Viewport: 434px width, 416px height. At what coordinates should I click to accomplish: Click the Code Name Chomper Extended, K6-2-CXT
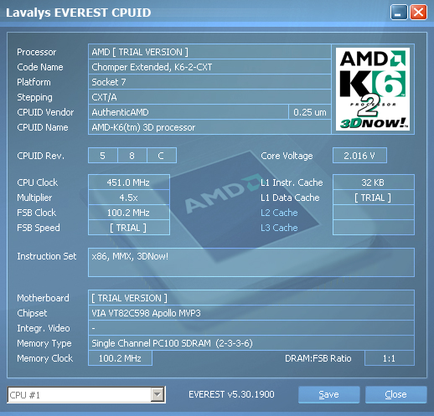coord(209,67)
